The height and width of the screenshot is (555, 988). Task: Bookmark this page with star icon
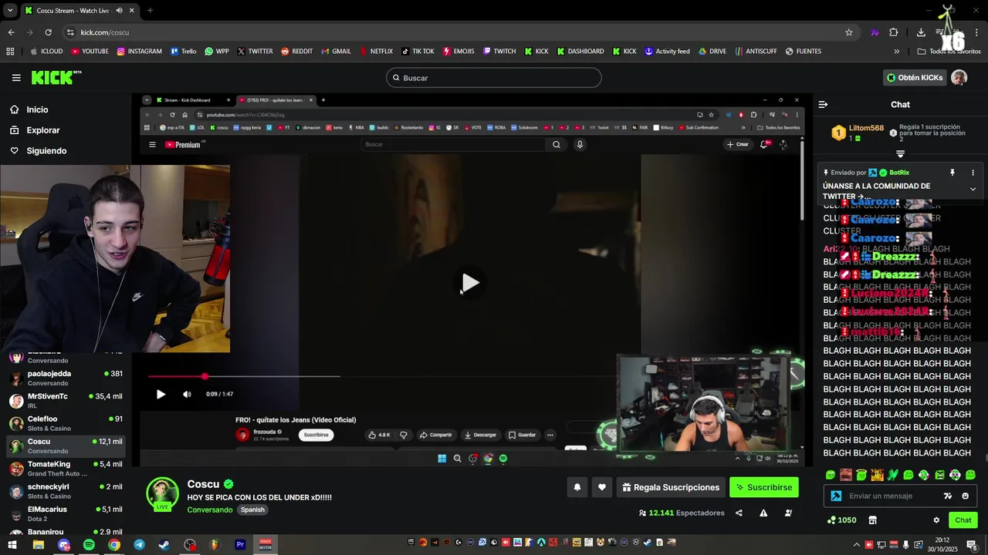[x=849, y=32]
